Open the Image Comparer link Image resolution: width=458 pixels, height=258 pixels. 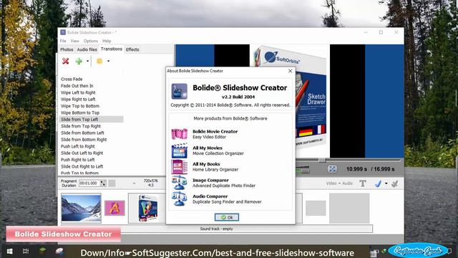coord(210,180)
